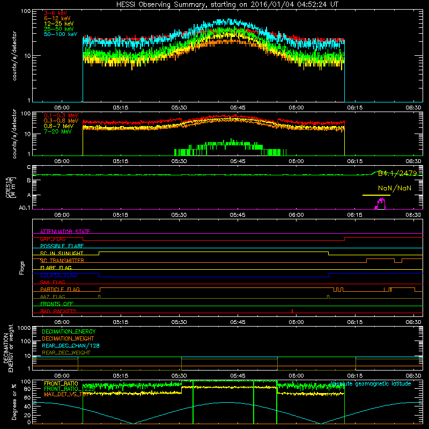Click the FLARE_FLAG label

pos(56,268)
